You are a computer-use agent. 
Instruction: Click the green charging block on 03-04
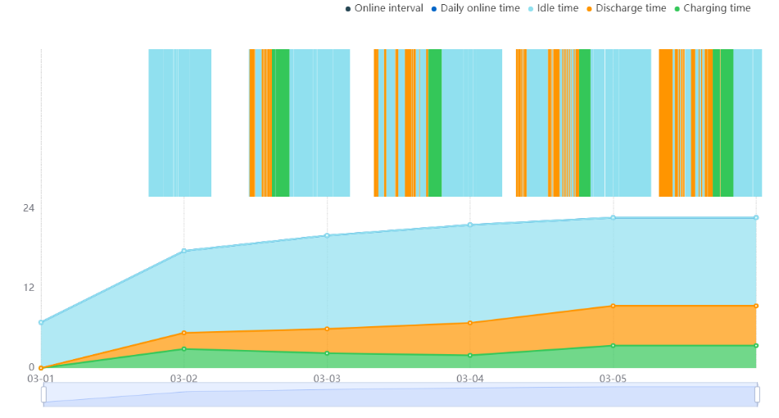(584, 123)
